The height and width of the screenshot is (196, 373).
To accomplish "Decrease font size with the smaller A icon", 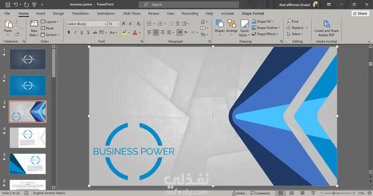I will [131, 24].
